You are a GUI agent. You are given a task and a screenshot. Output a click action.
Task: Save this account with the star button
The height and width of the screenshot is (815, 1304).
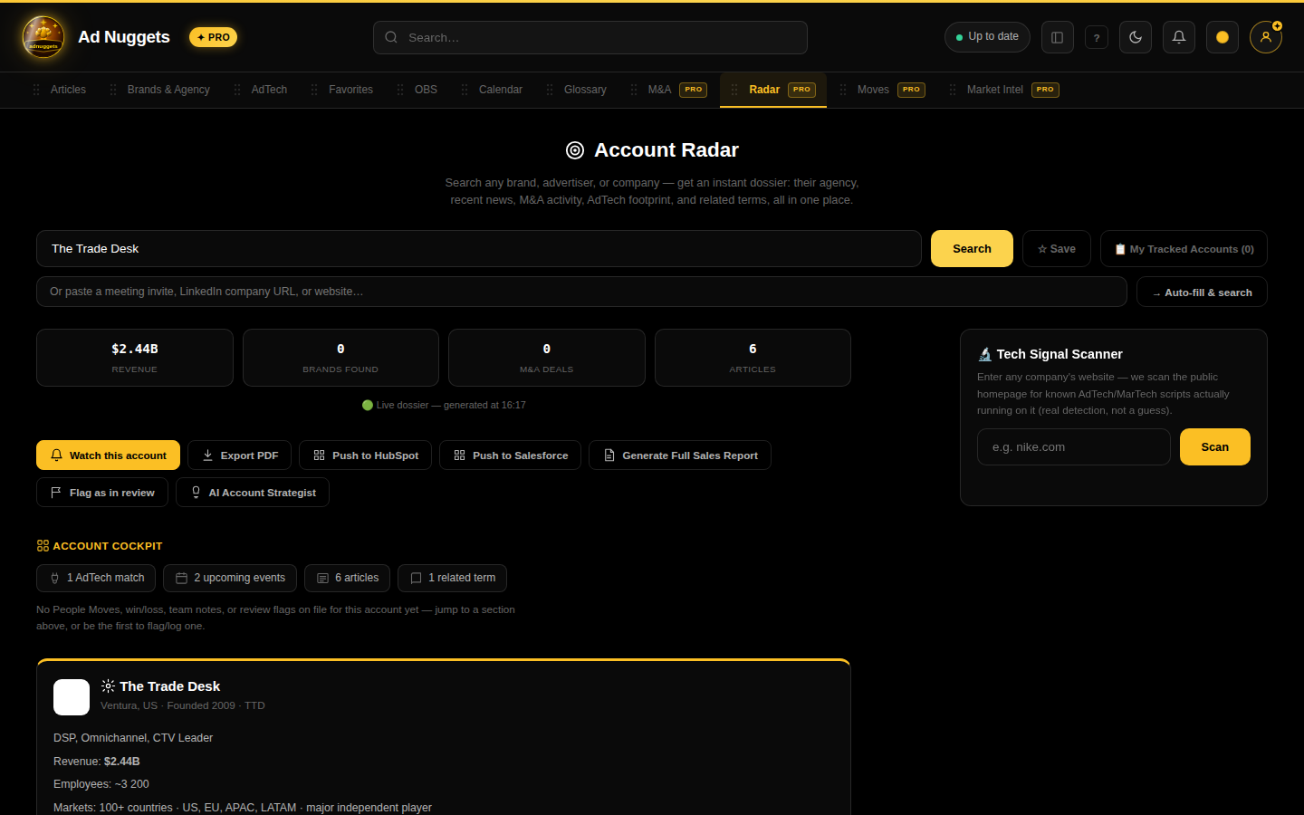click(1057, 249)
